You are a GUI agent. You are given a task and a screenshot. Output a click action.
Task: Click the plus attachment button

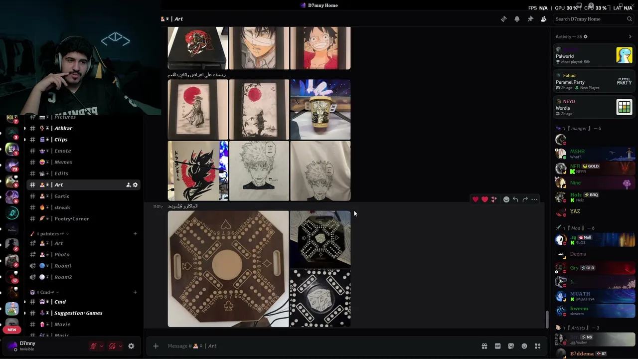(x=156, y=346)
